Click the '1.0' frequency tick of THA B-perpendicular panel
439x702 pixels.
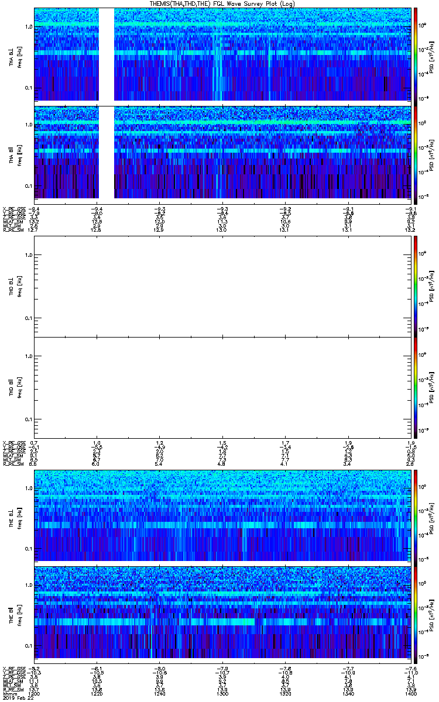(28, 27)
